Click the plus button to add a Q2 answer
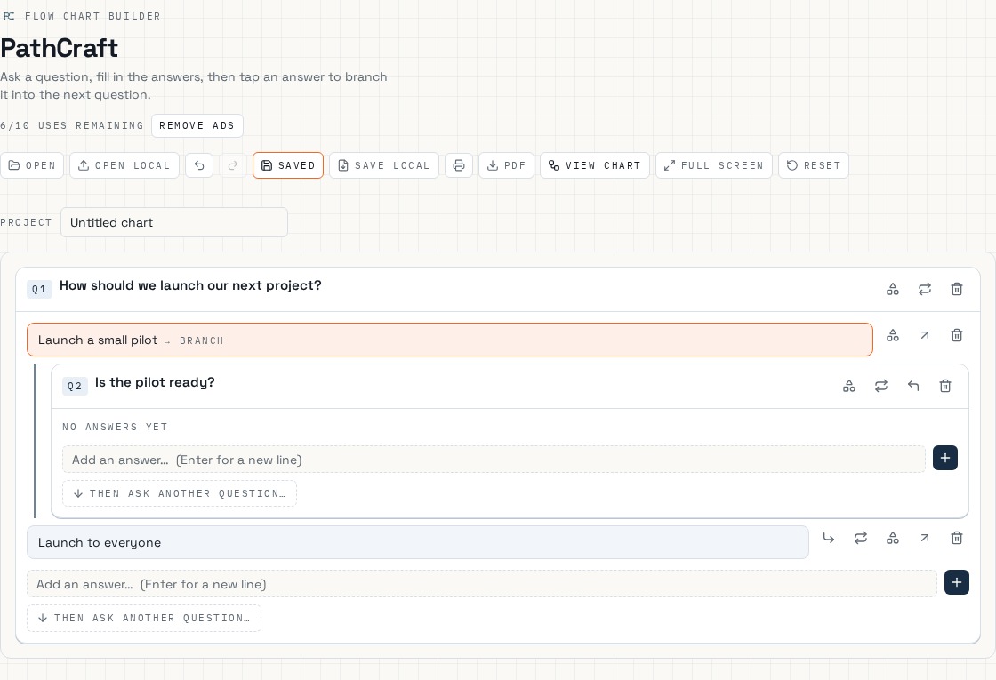This screenshot has width=996, height=680. pos(945,459)
